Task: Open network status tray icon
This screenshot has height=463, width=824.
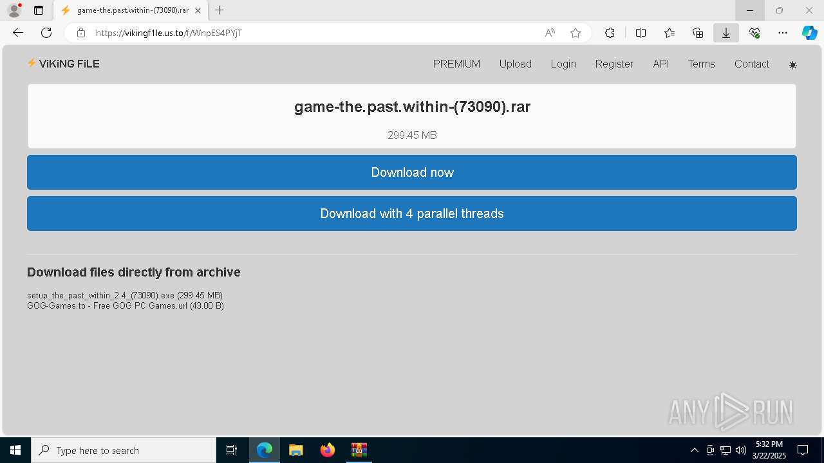Action: point(726,450)
